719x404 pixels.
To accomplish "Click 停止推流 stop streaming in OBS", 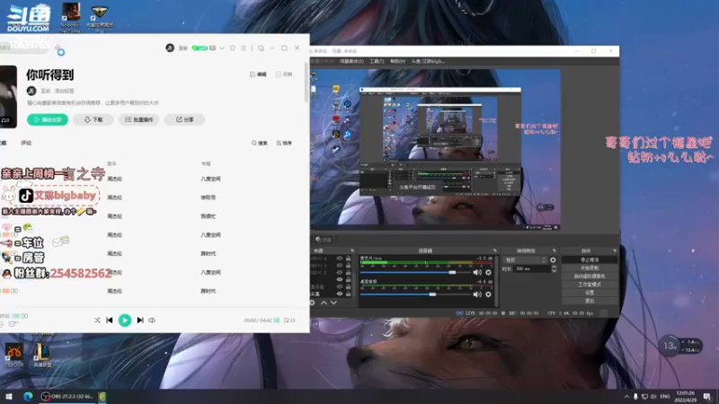I will pos(590,259).
